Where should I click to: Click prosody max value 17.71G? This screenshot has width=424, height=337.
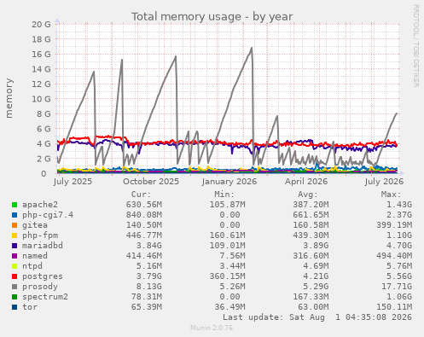point(397,287)
